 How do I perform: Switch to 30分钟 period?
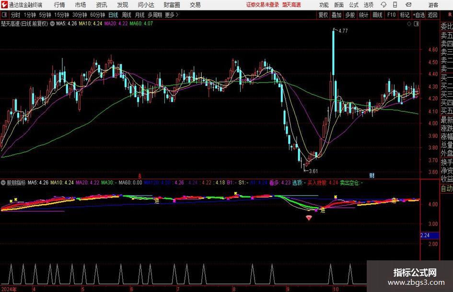(80, 15)
